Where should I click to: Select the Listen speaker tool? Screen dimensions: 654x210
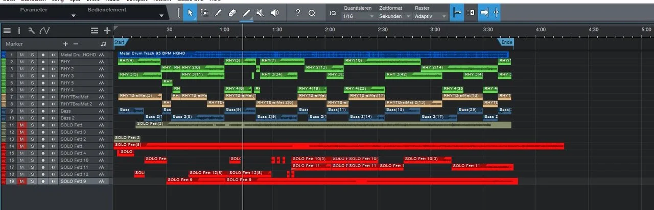click(x=274, y=13)
